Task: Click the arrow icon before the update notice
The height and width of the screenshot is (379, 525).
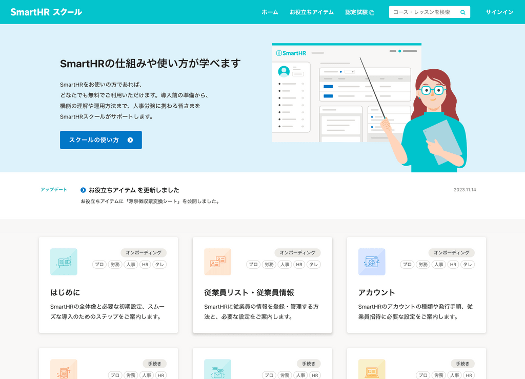Action: point(84,190)
